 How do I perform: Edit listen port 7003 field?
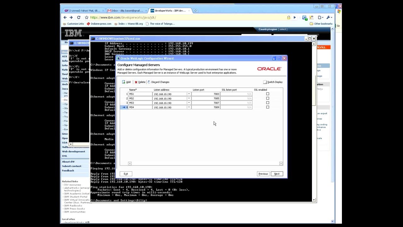coord(206,94)
